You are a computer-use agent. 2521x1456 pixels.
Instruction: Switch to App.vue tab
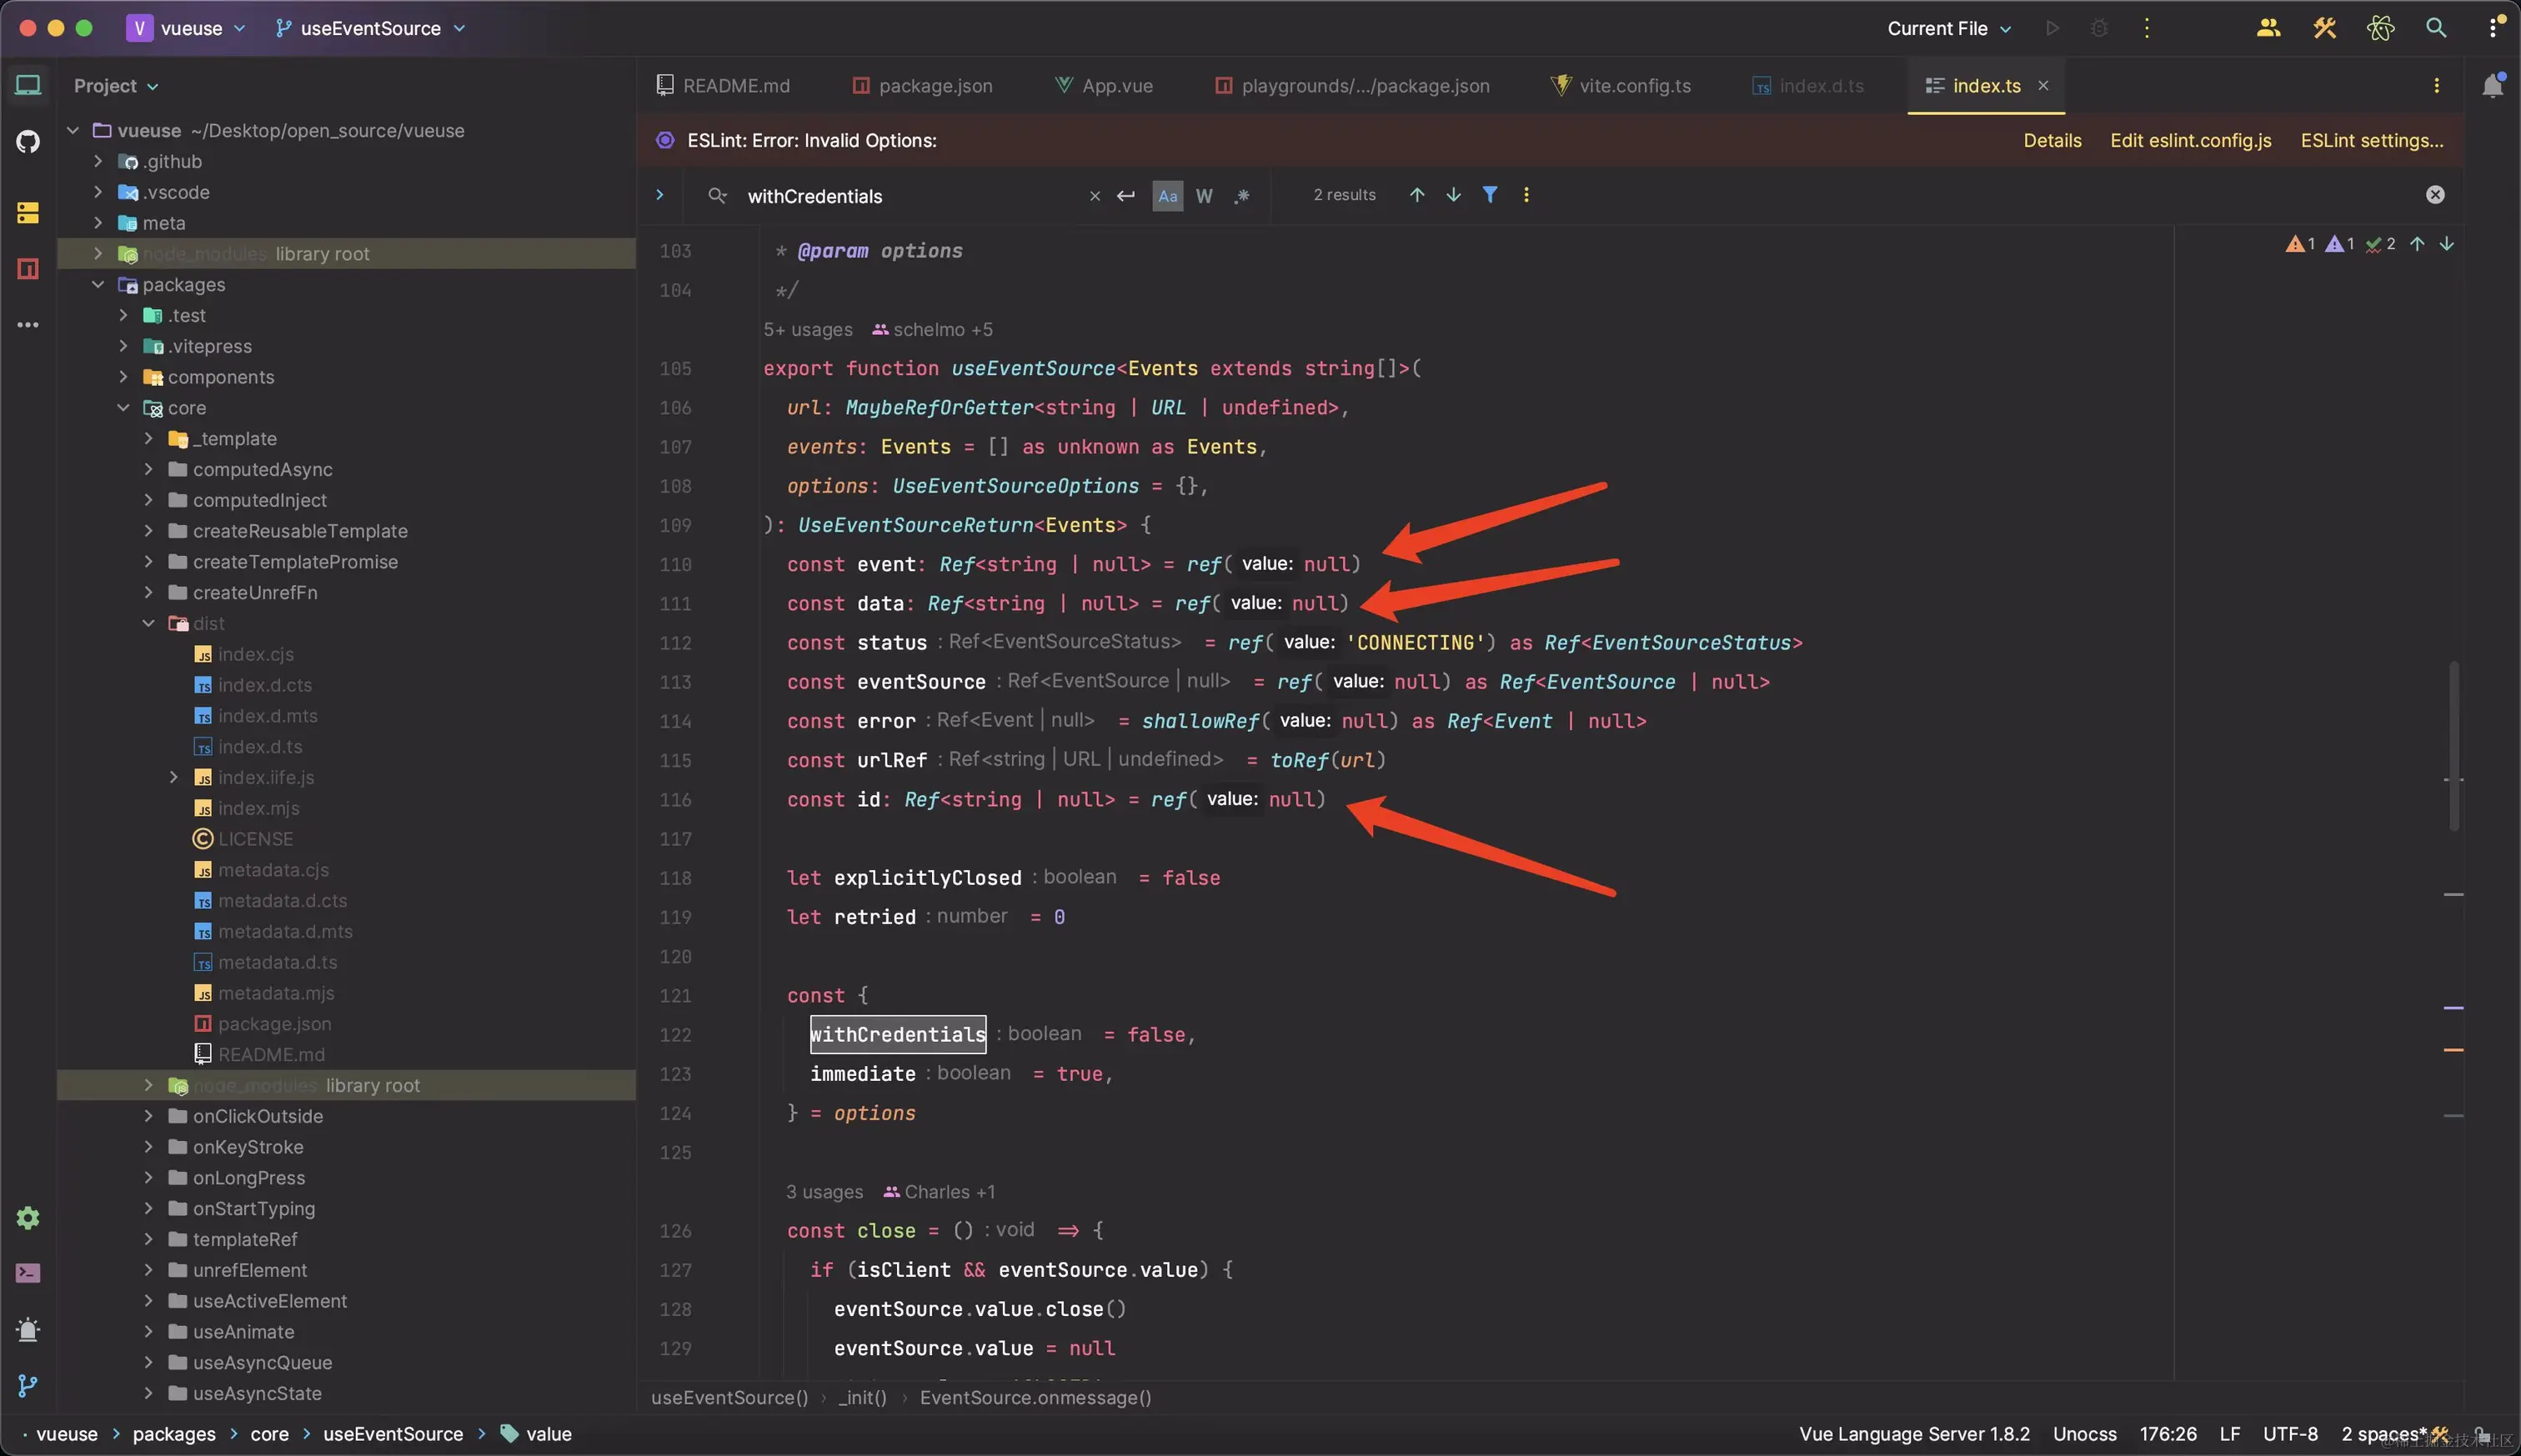pos(1104,86)
